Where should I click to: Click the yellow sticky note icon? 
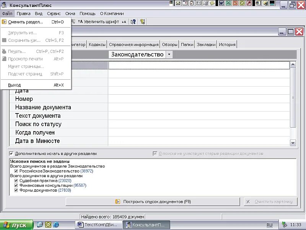pyautogui.click(x=212, y=3)
